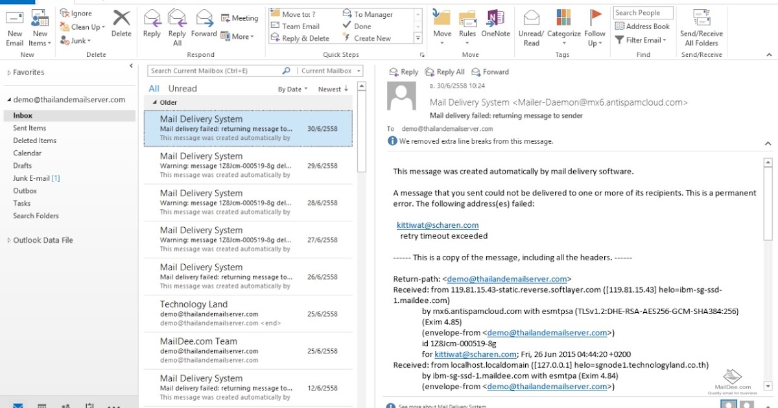Switch to Mail view in navigation bar
This screenshot has height=408, width=778.
[x=18, y=405]
